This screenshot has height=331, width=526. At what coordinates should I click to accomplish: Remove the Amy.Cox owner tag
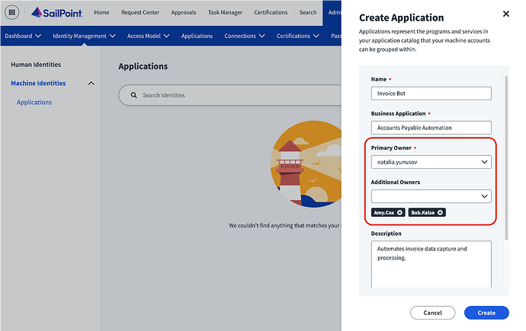400,212
